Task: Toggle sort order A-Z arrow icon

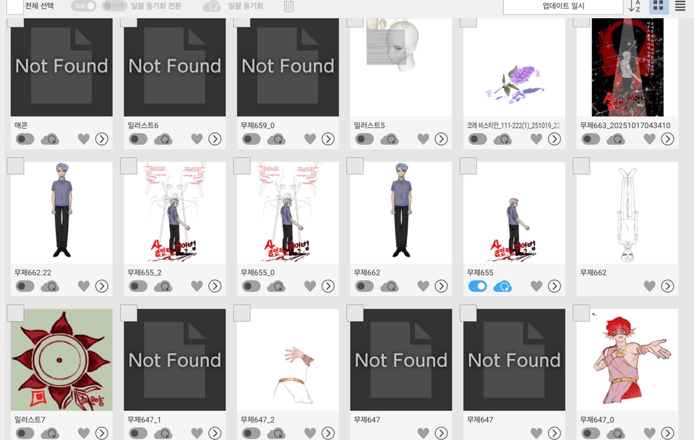Action: (634, 7)
